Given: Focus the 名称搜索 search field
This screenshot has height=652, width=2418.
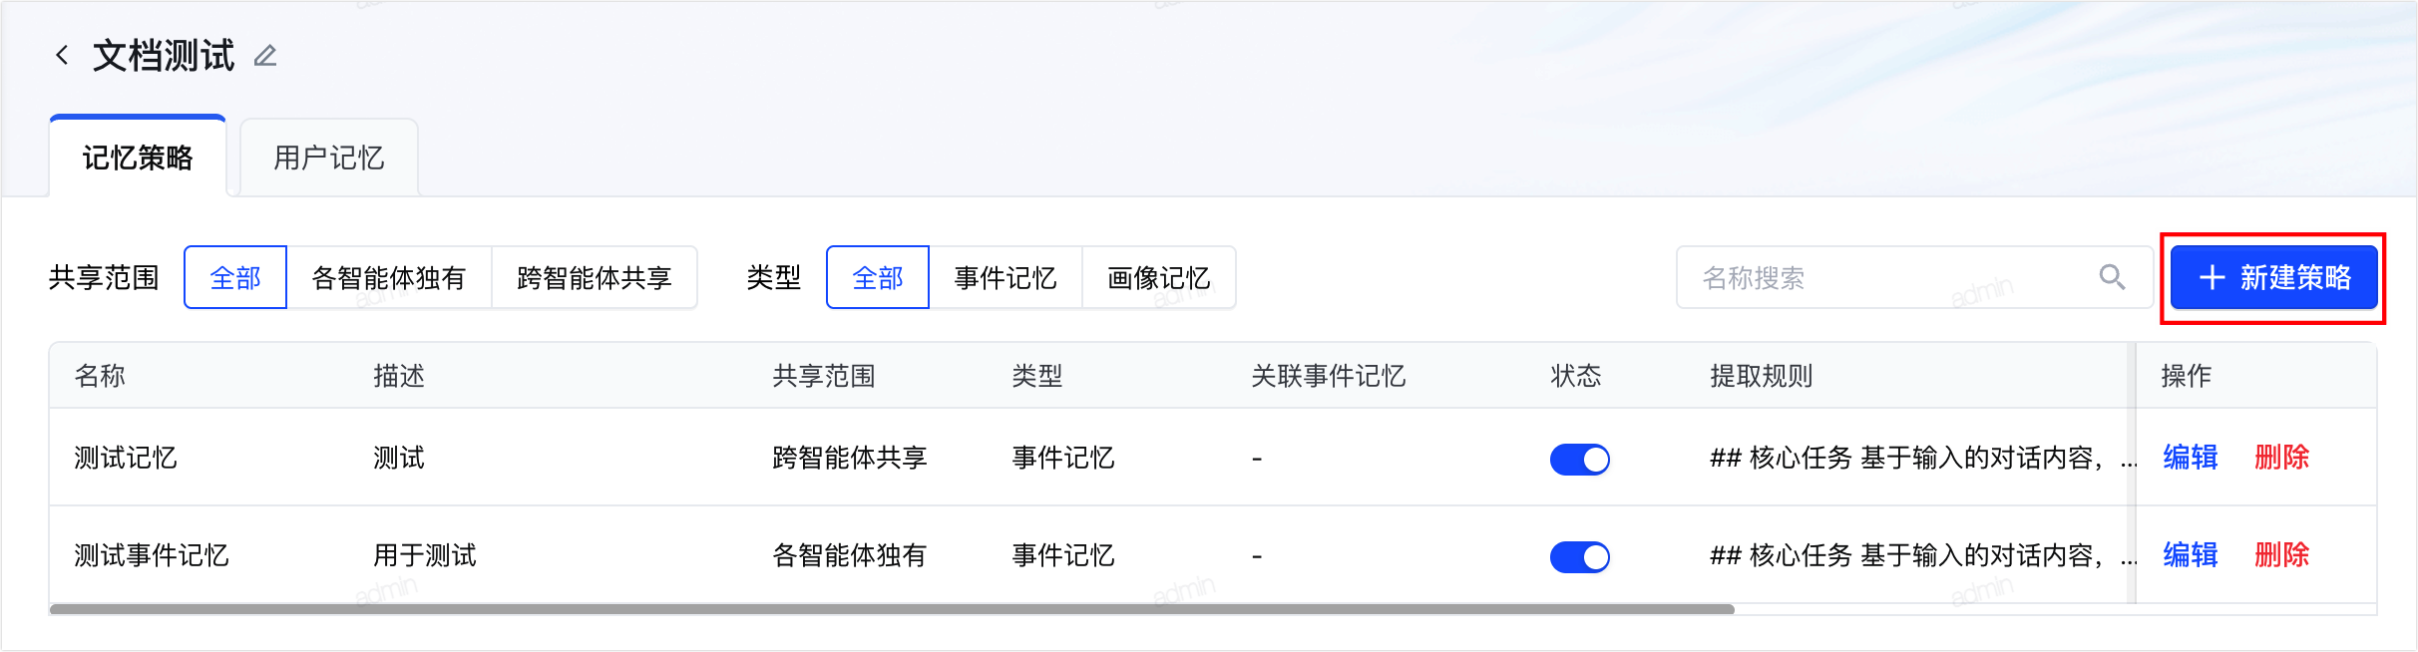Looking at the screenshot, I should tap(1913, 277).
